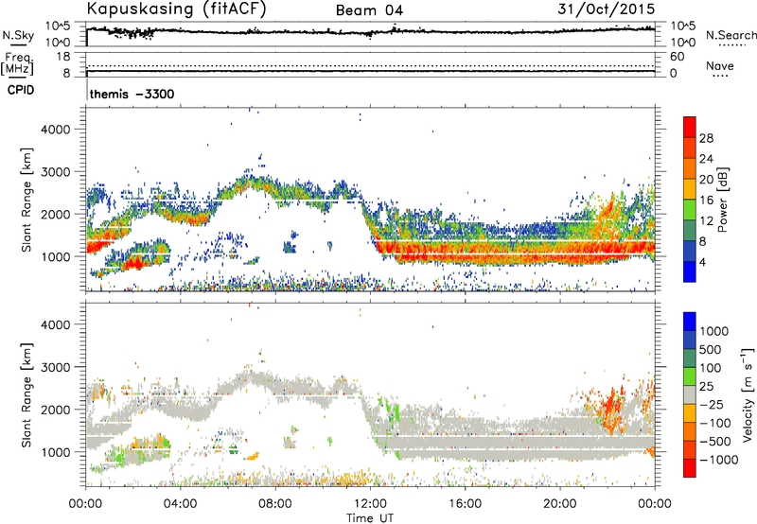Click the 500 label on the velocity colorbar

tap(711, 349)
